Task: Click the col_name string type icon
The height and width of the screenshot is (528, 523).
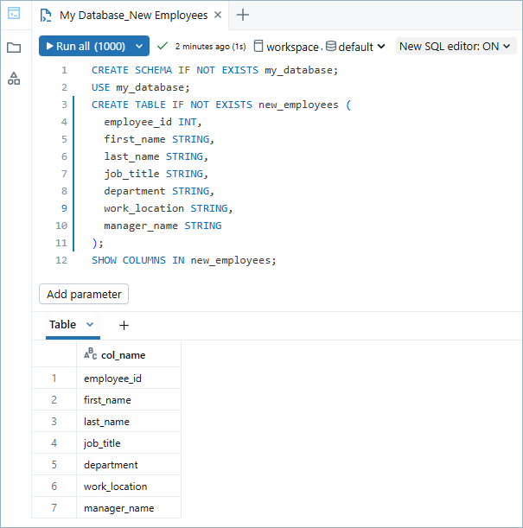Action: pyautogui.click(x=90, y=354)
